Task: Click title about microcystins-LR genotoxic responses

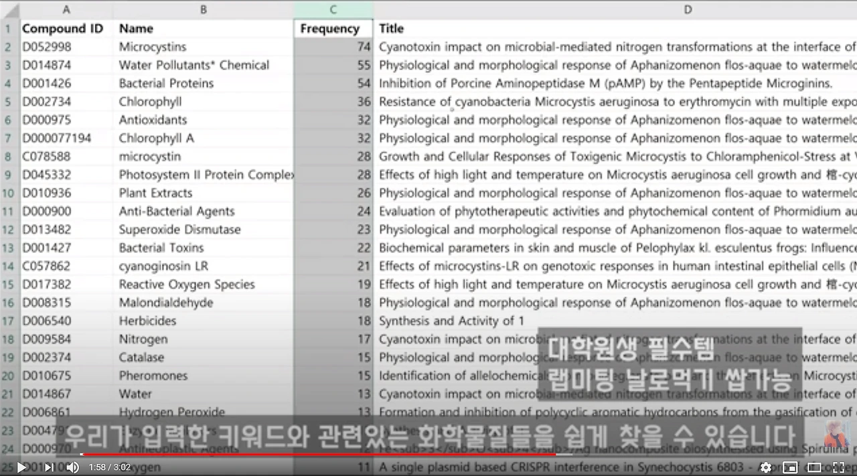Action: [x=617, y=266]
